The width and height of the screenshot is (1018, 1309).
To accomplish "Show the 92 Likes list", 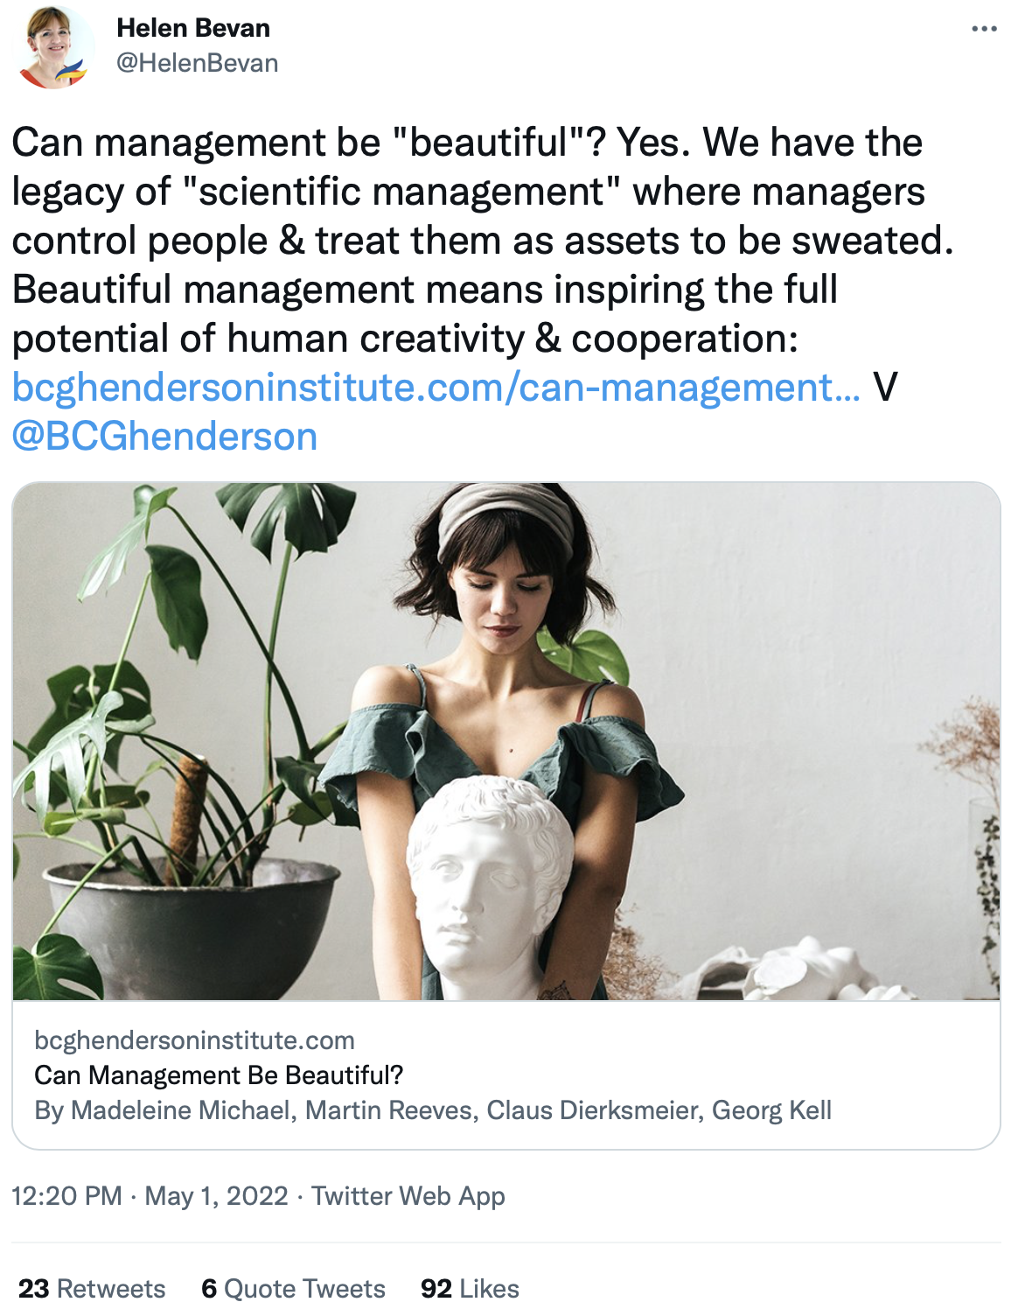I will tap(470, 1289).
